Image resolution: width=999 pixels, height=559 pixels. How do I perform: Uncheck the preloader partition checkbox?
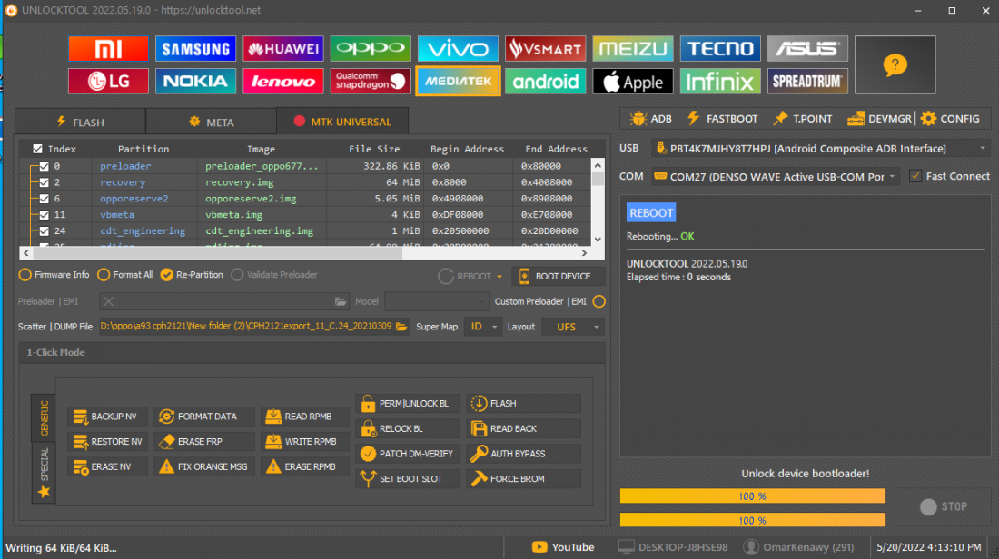[44, 166]
